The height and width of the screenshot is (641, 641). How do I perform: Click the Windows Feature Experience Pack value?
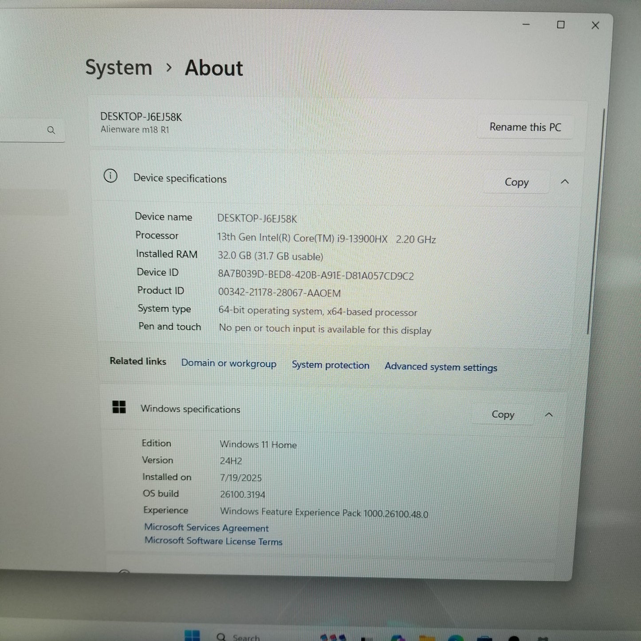tap(324, 513)
